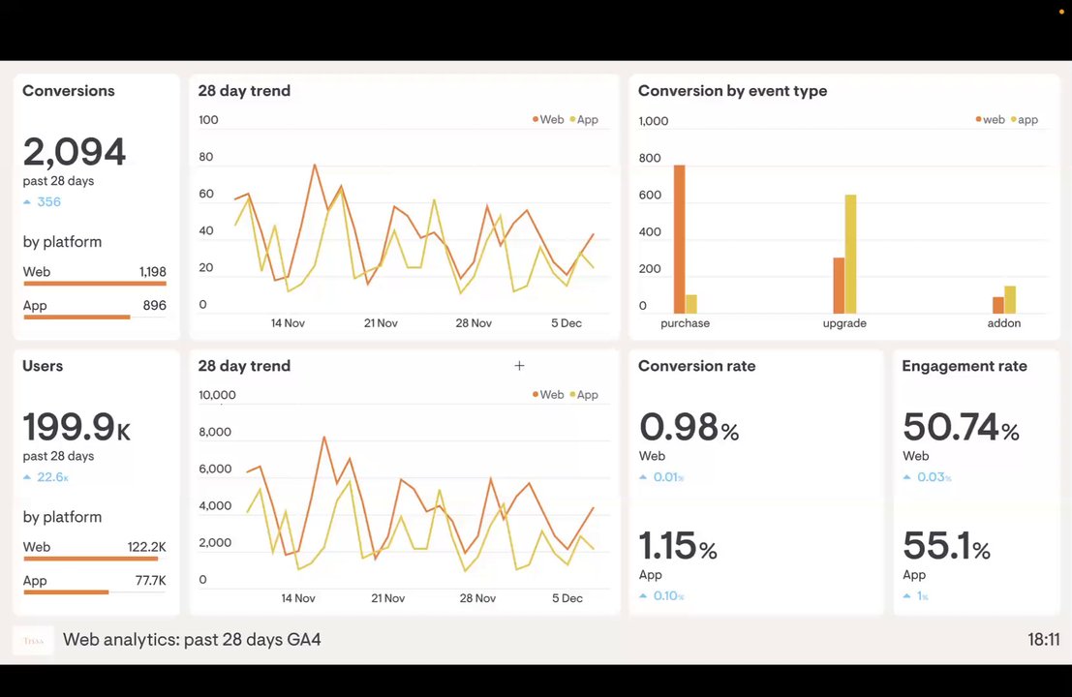
Task: Click the yellow app upgrade bar
Action: 850,255
